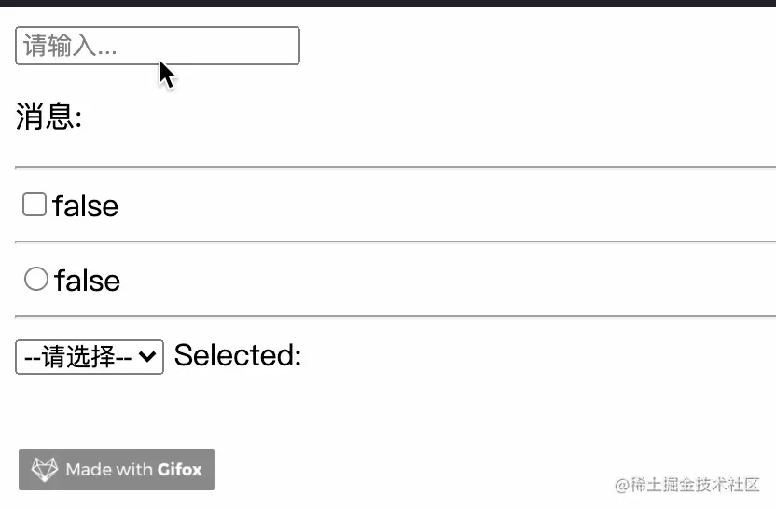Image resolution: width=776 pixels, height=509 pixels.
Task: Click the dark bar at the top of the window
Action: (388, 3)
